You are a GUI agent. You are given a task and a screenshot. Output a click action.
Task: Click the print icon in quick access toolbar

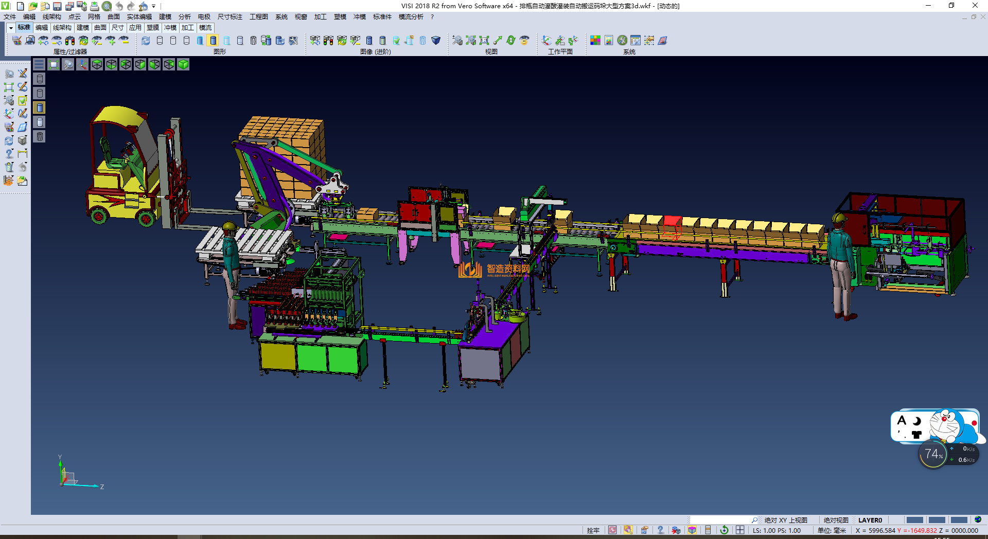pos(95,6)
